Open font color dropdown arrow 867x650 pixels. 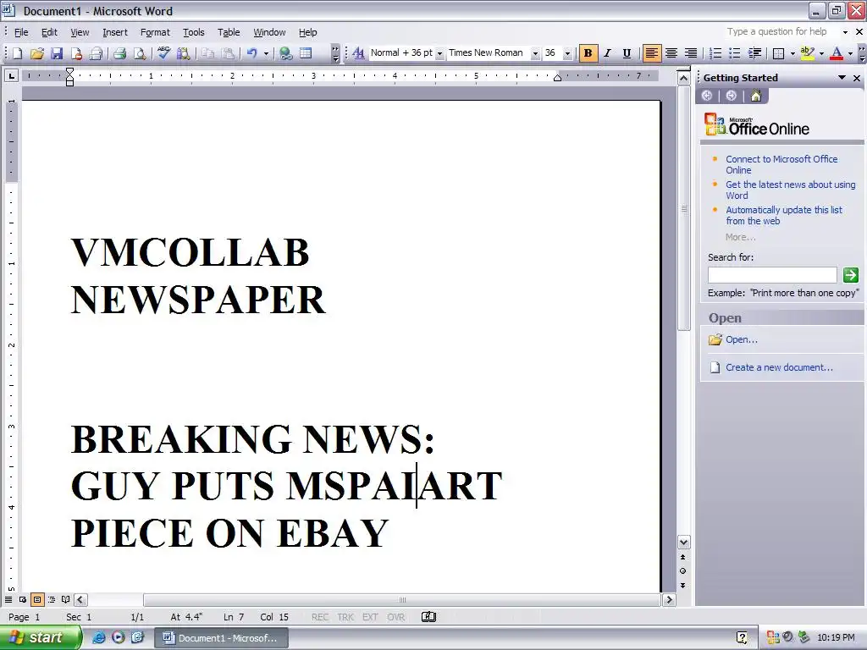coord(850,53)
